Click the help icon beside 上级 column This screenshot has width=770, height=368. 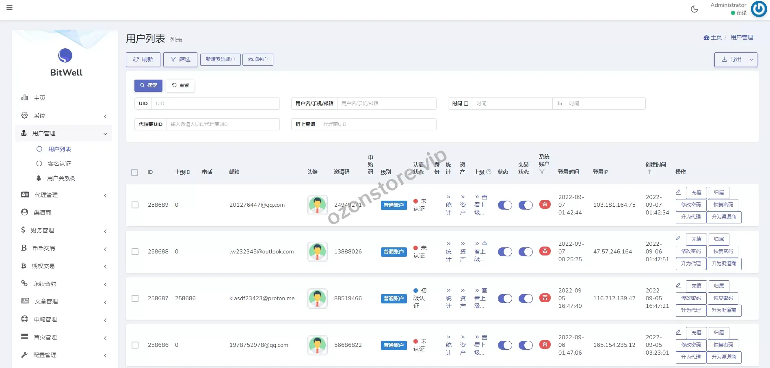point(489,172)
